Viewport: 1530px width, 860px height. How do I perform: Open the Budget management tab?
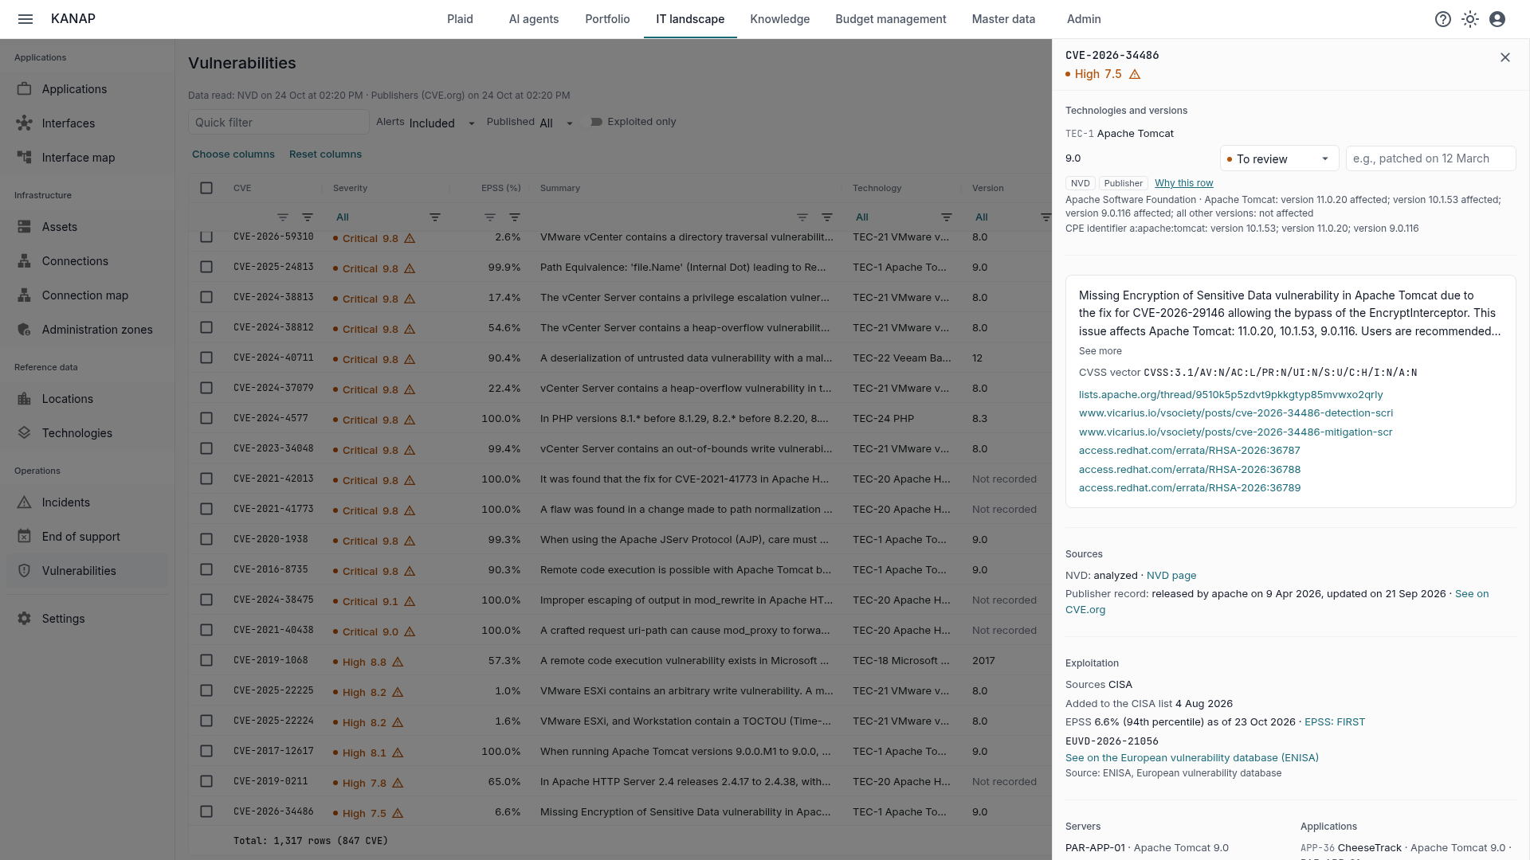pyautogui.click(x=890, y=19)
